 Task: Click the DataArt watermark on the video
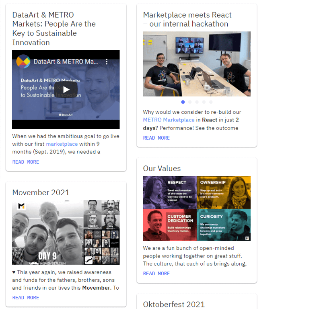(x=66, y=115)
